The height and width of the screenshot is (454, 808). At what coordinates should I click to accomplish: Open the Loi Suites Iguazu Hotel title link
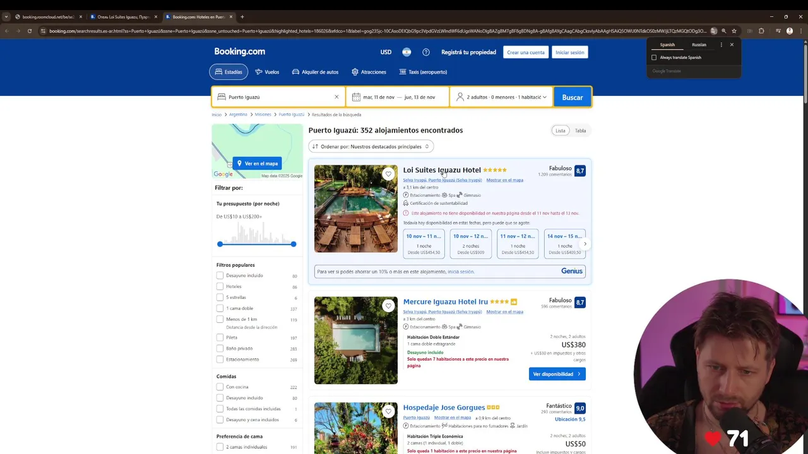(x=442, y=170)
